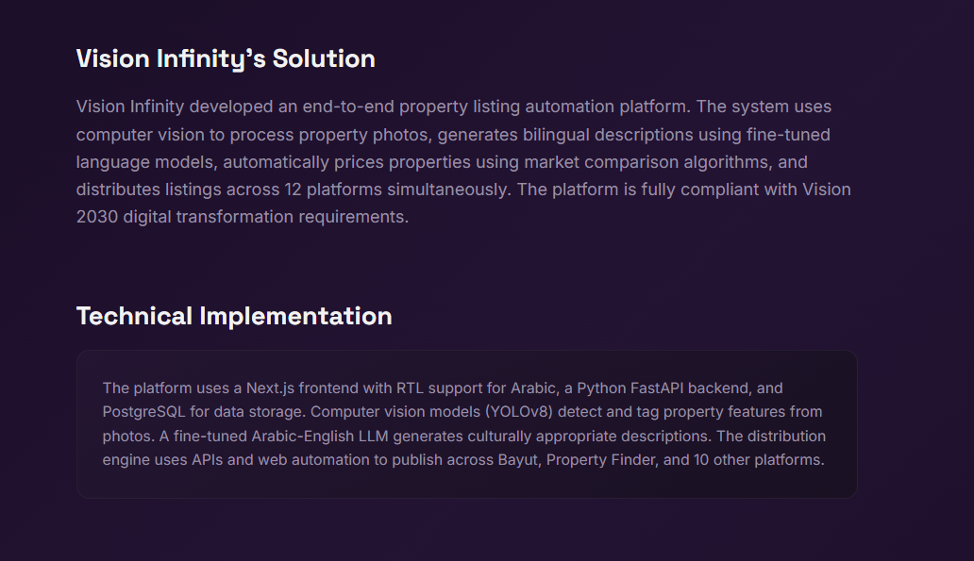Click "Arabic-English LLM" in the card
The width and height of the screenshot is (974, 561).
320,437
